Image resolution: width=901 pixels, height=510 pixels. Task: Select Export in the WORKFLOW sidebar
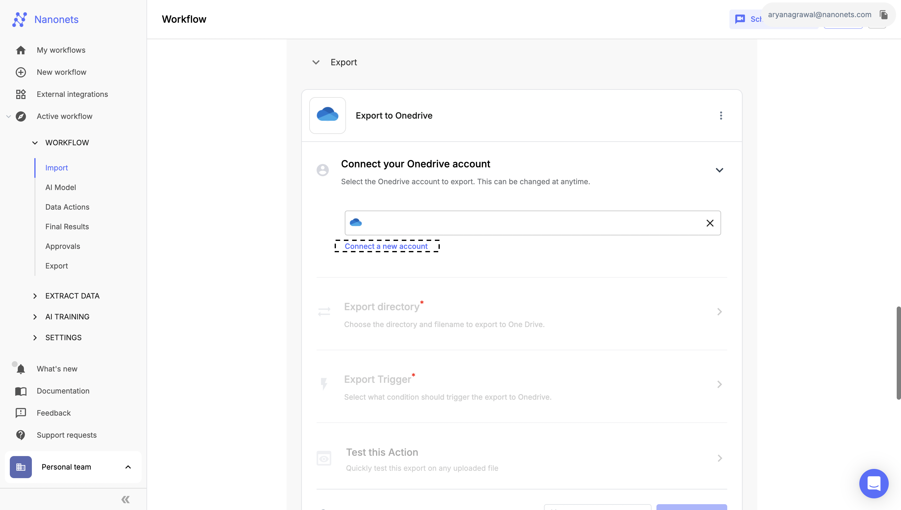56,266
